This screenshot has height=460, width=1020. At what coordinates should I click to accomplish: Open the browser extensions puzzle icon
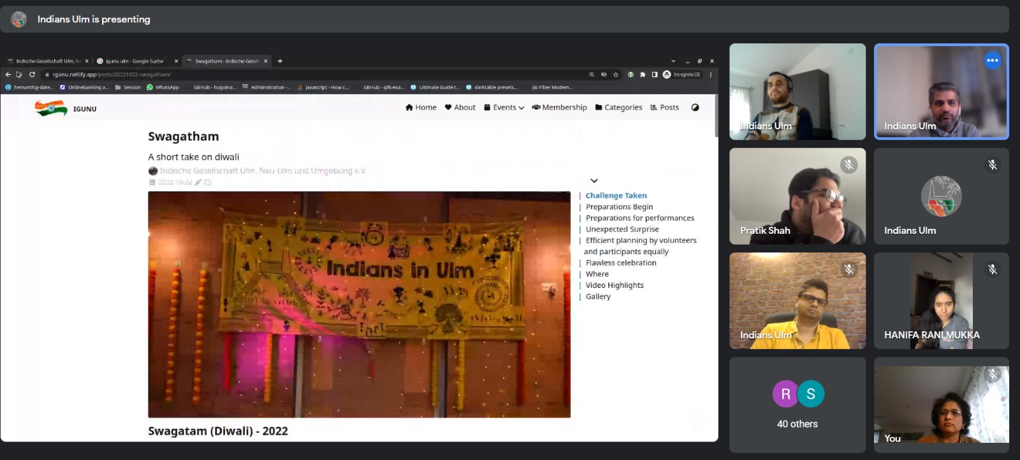pos(643,75)
